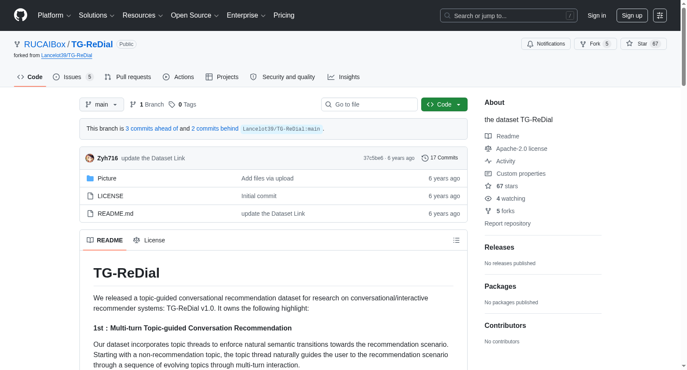Open the README outline menu icon
This screenshot has height=370, width=687.
pos(456,240)
